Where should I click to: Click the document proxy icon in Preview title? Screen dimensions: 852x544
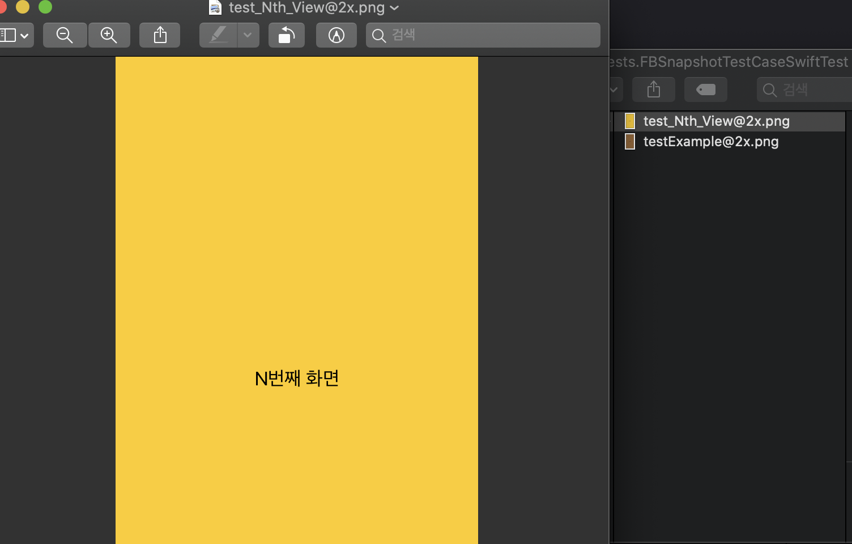215,8
